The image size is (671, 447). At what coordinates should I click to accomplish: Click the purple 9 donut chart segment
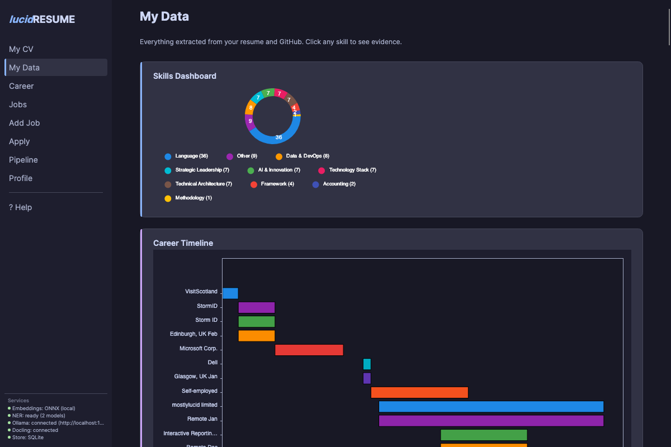pyautogui.click(x=250, y=121)
